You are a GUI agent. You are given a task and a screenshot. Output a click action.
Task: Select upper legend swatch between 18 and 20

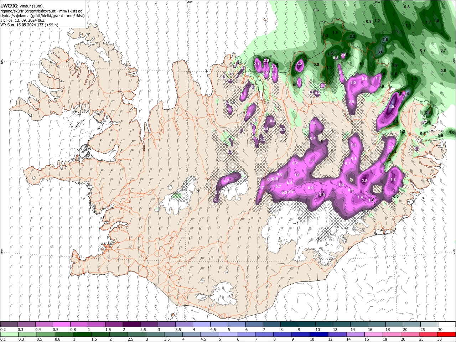click(x=394, y=324)
